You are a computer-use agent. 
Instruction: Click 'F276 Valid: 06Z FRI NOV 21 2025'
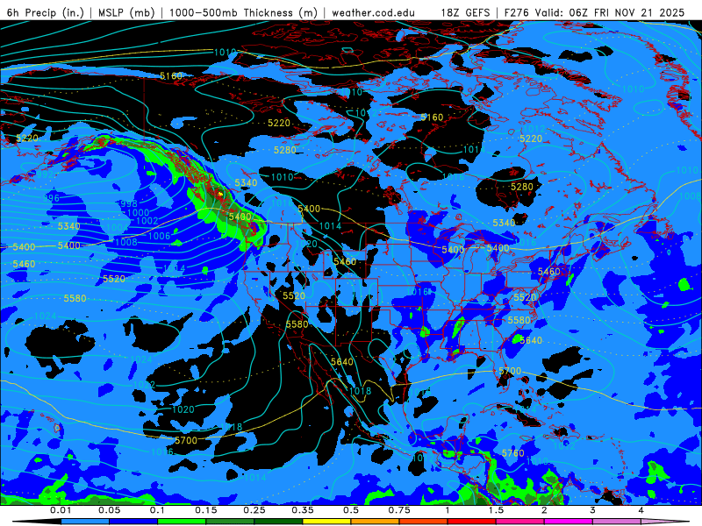(594, 12)
